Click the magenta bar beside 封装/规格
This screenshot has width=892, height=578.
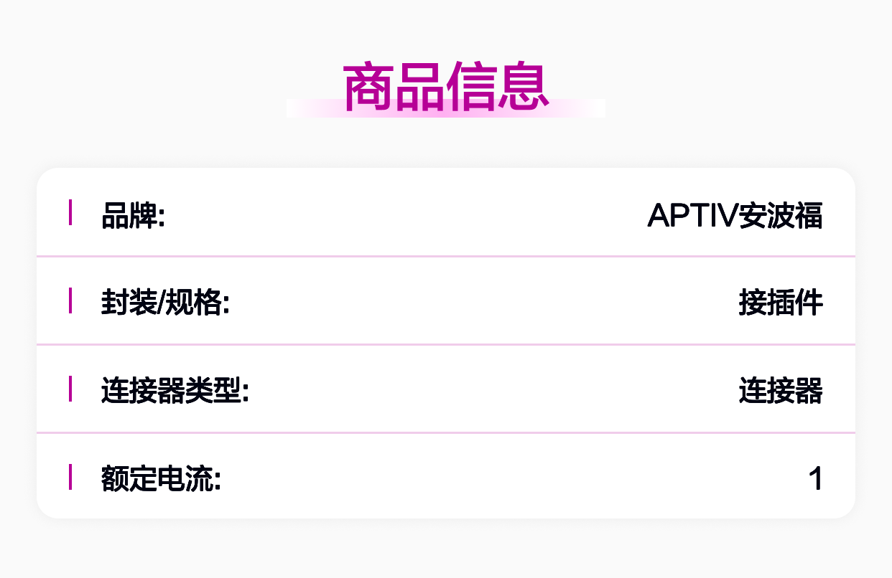point(70,300)
